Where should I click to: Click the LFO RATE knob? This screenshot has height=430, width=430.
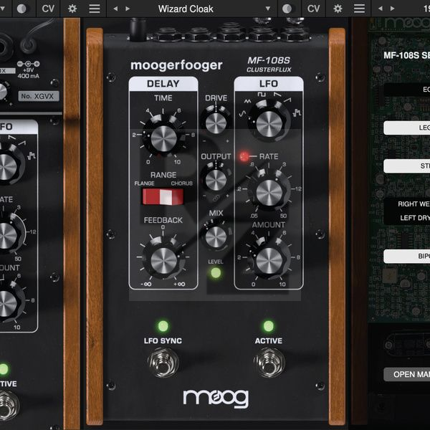click(x=269, y=191)
